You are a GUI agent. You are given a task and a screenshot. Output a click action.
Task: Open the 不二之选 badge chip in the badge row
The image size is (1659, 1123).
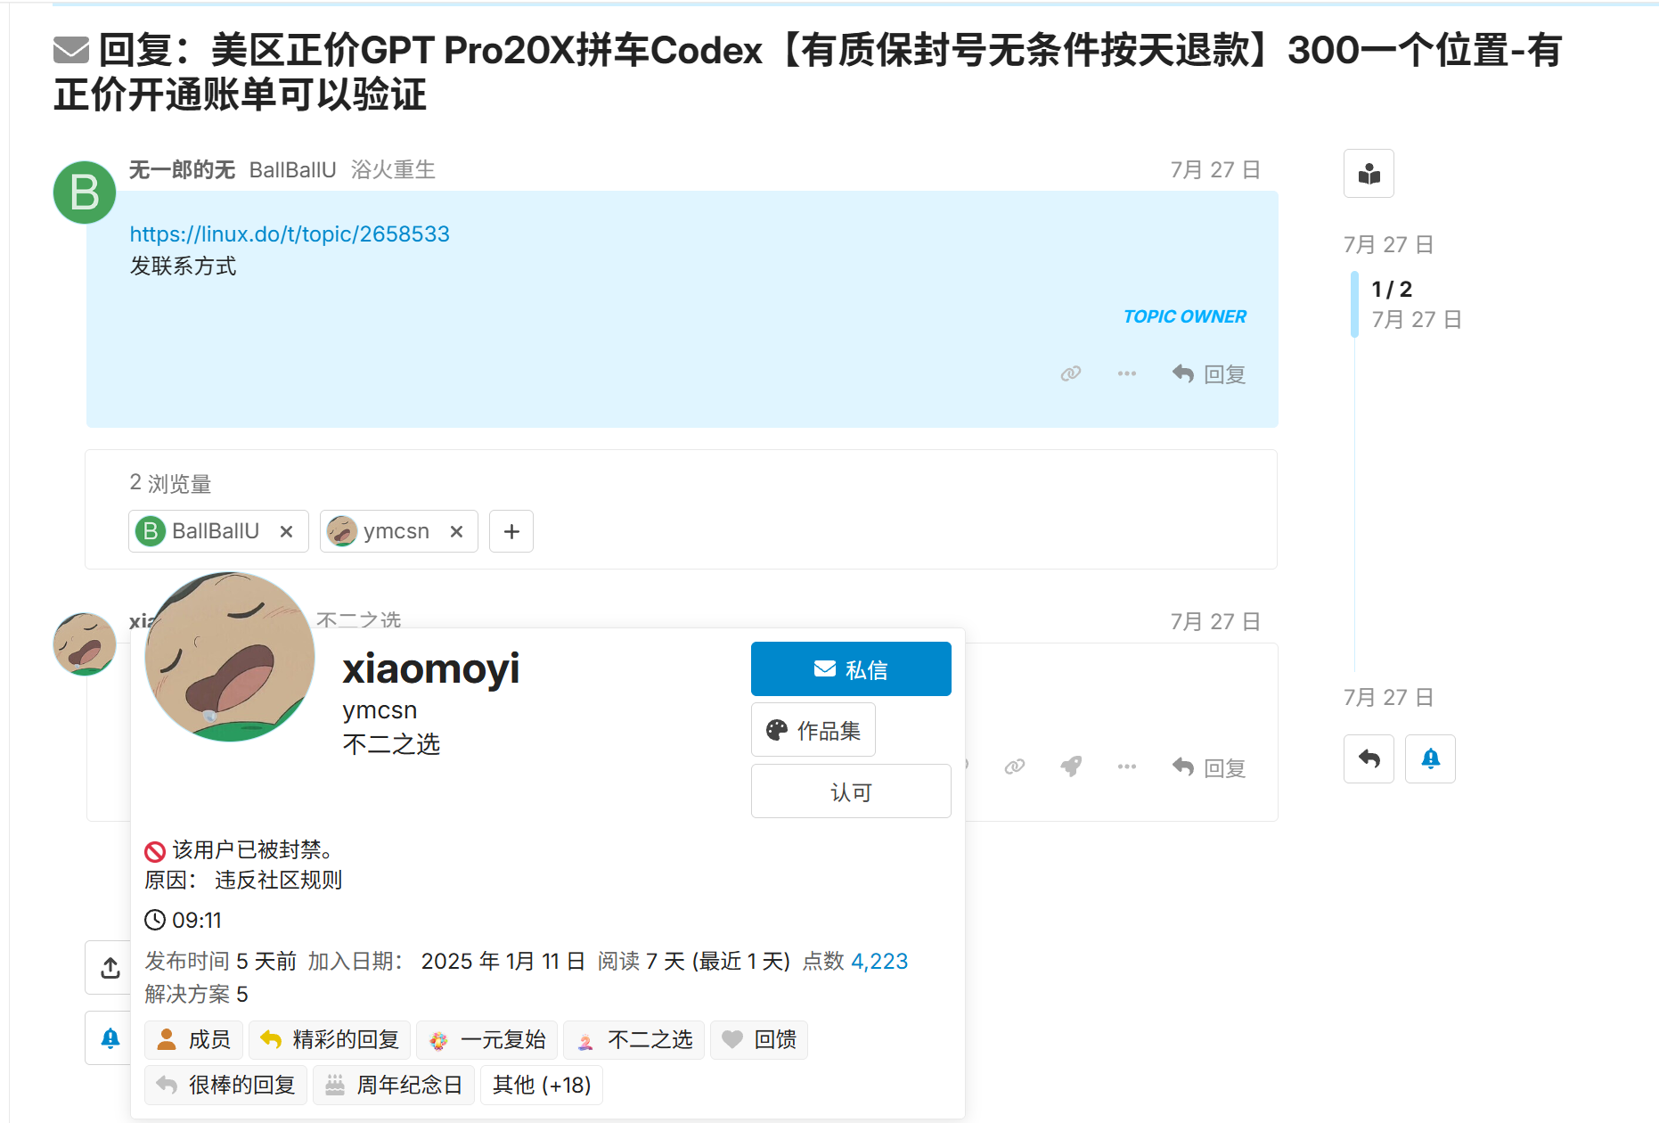(x=634, y=1039)
